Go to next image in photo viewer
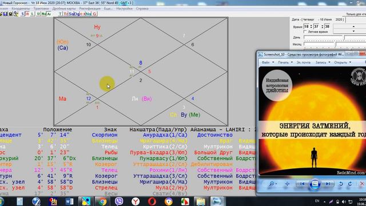366x206 pixels. [x=328, y=184]
